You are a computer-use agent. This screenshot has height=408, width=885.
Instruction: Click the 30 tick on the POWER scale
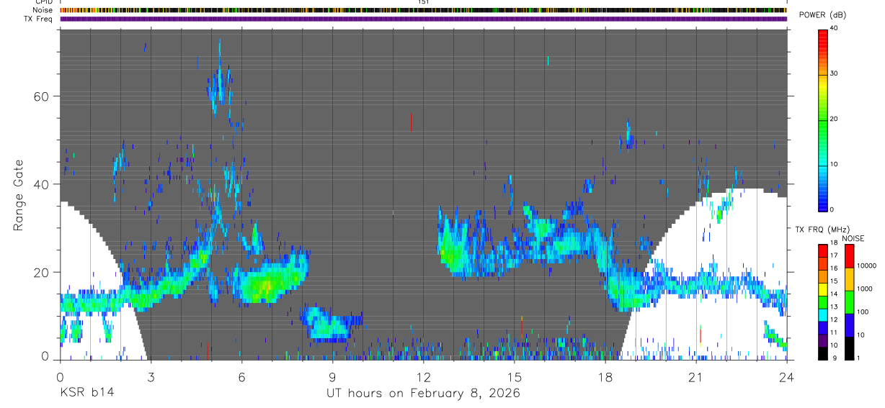pos(834,74)
